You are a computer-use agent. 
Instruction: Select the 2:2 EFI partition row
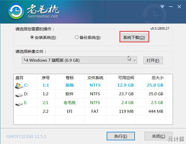point(93,111)
